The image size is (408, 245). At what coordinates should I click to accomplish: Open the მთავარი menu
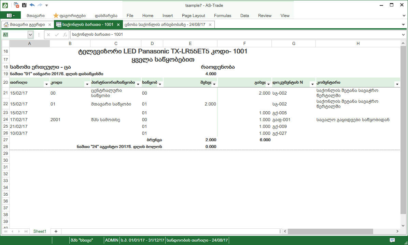click(36, 16)
